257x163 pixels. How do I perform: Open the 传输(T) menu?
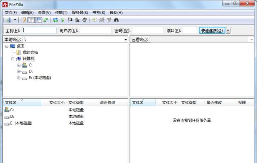(x=61, y=13)
